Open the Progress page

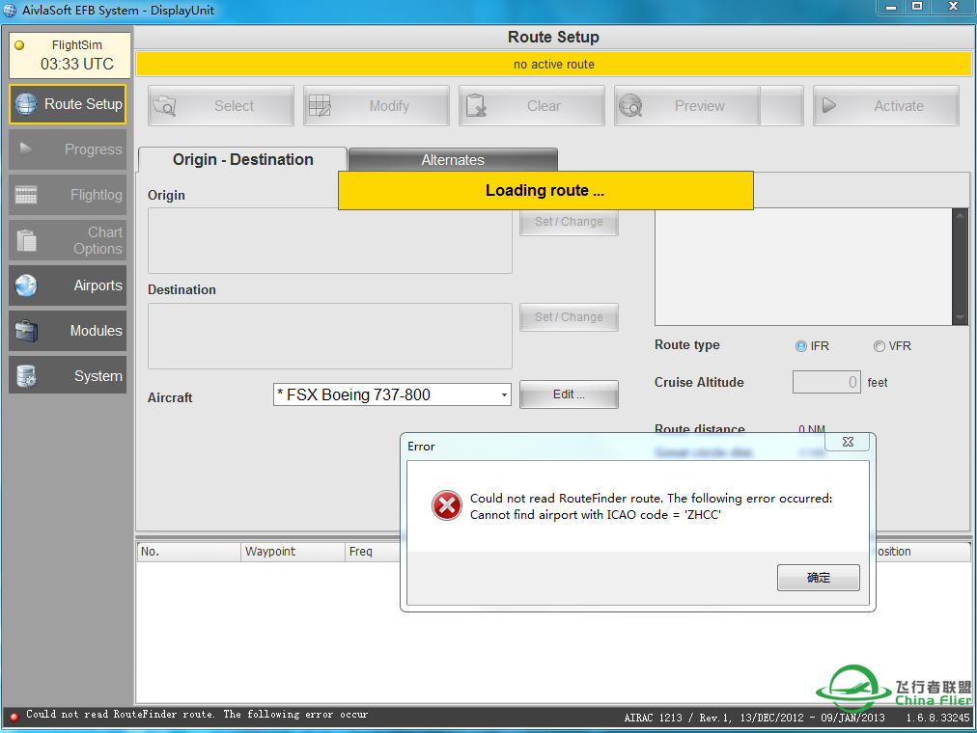(68, 149)
